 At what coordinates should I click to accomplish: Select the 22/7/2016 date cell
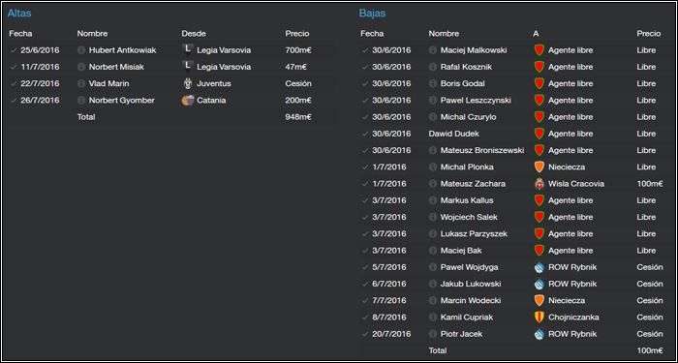40,83
